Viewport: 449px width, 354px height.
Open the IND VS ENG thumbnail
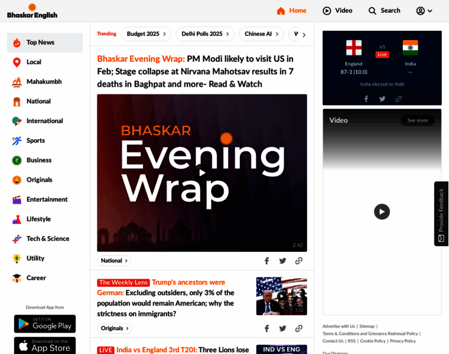click(x=281, y=349)
